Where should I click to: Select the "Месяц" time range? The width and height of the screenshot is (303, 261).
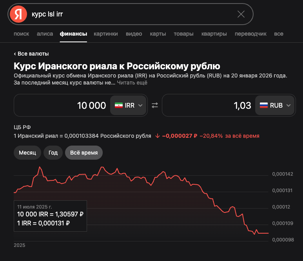coord(27,153)
